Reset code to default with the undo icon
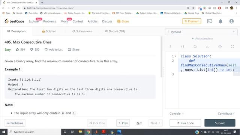This screenshot has width=240, height=135. click(x=195, y=46)
